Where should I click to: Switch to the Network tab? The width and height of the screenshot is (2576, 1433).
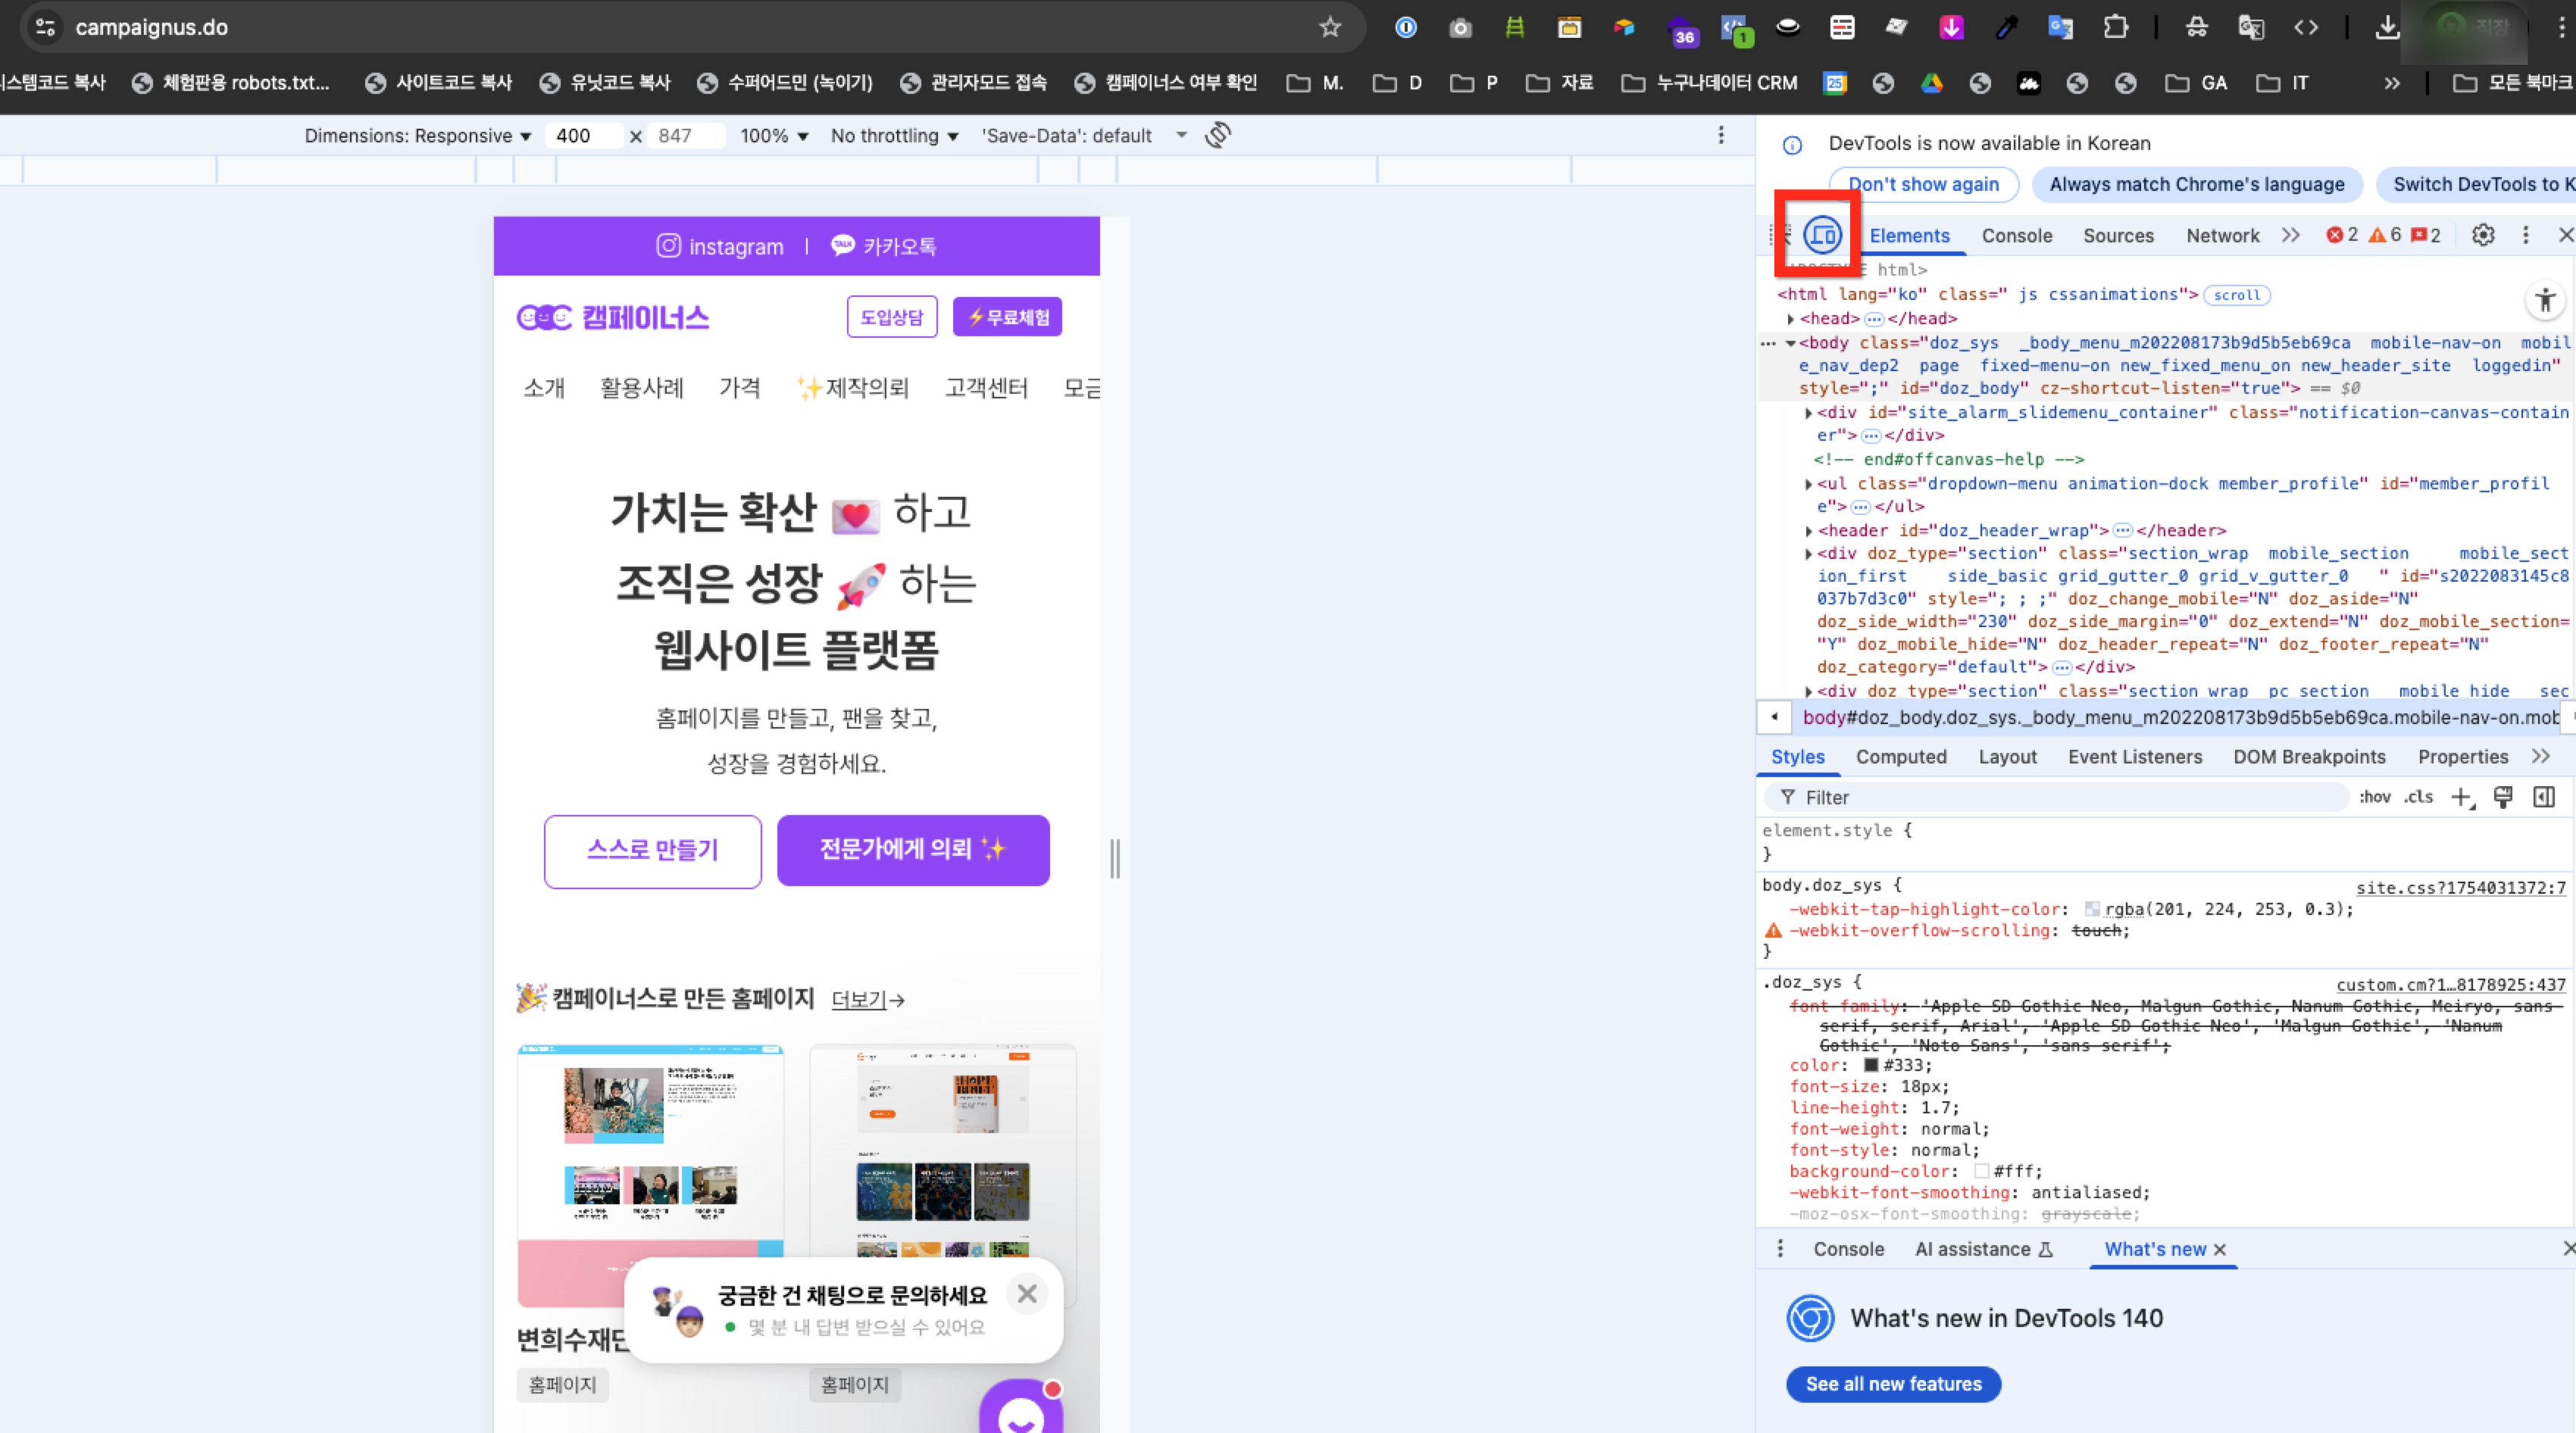point(2222,236)
